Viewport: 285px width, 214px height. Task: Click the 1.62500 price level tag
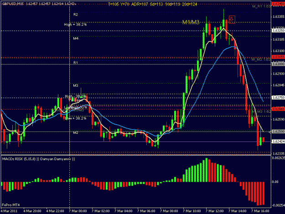coord(278,131)
